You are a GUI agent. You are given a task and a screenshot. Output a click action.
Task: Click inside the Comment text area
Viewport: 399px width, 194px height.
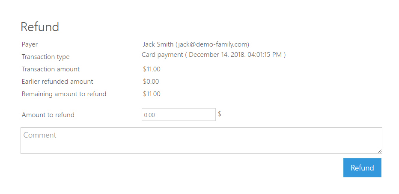coord(201,140)
